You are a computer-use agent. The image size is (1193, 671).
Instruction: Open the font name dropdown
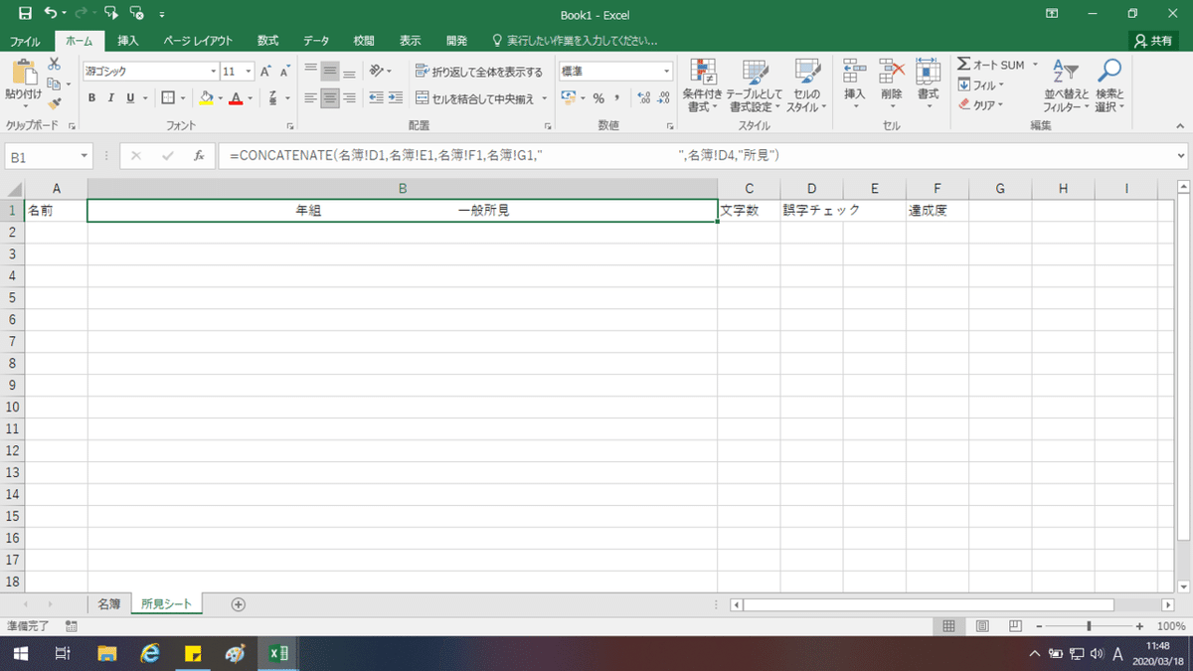[x=213, y=72]
